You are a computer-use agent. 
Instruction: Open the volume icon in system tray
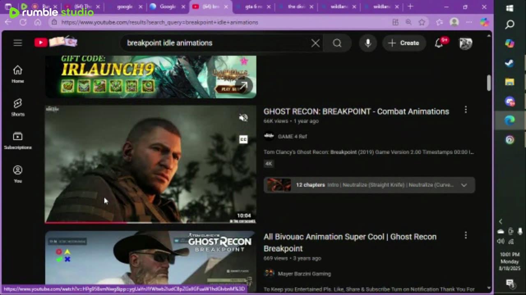point(501,241)
